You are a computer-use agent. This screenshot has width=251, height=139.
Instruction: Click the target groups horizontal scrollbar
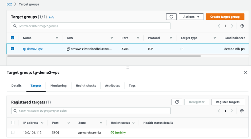104,56
